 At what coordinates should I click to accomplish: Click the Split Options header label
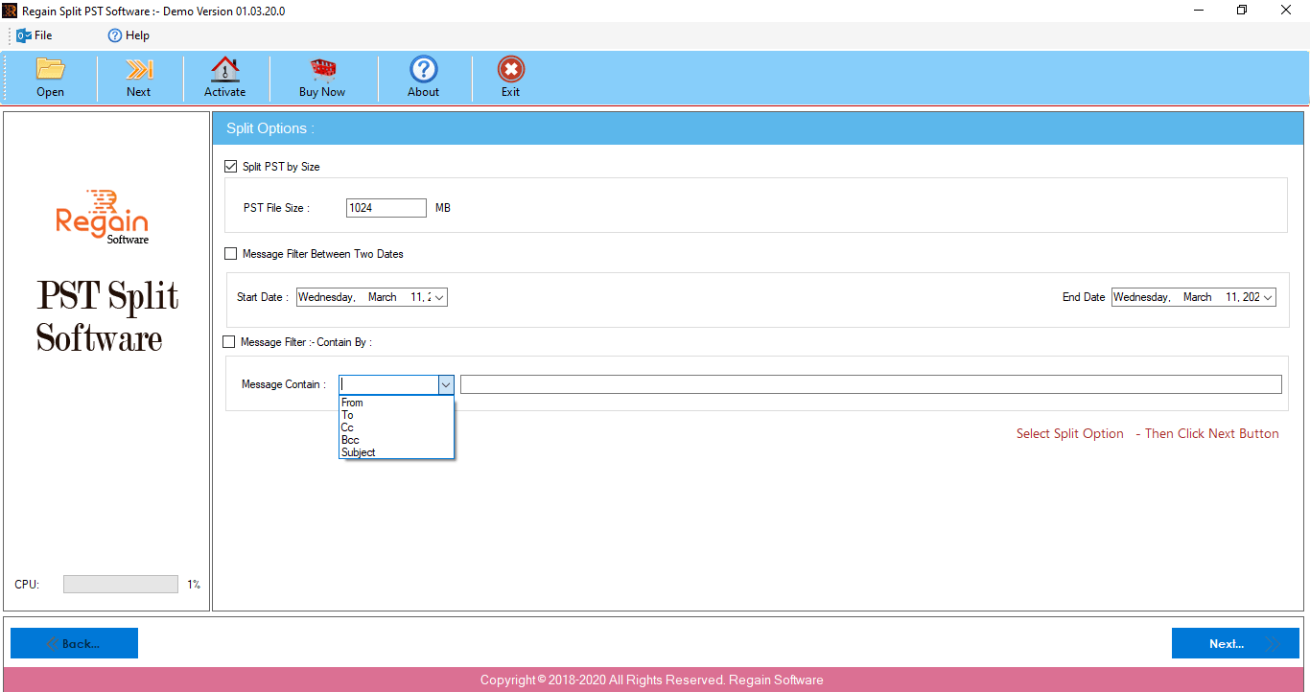tap(270, 128)
